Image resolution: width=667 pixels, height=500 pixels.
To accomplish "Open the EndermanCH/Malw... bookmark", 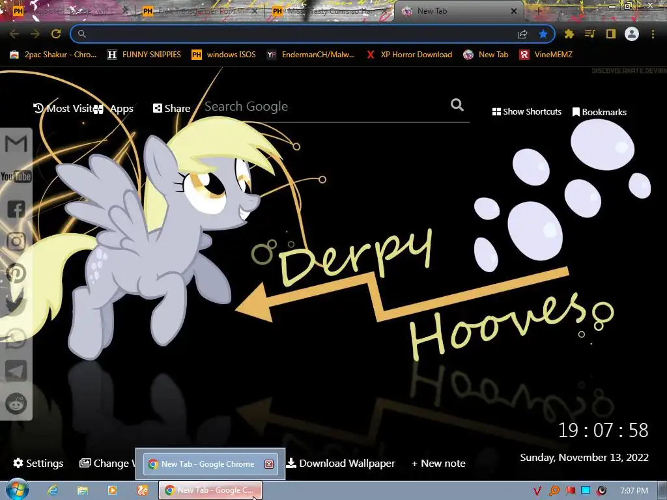I will click(311, 55).
